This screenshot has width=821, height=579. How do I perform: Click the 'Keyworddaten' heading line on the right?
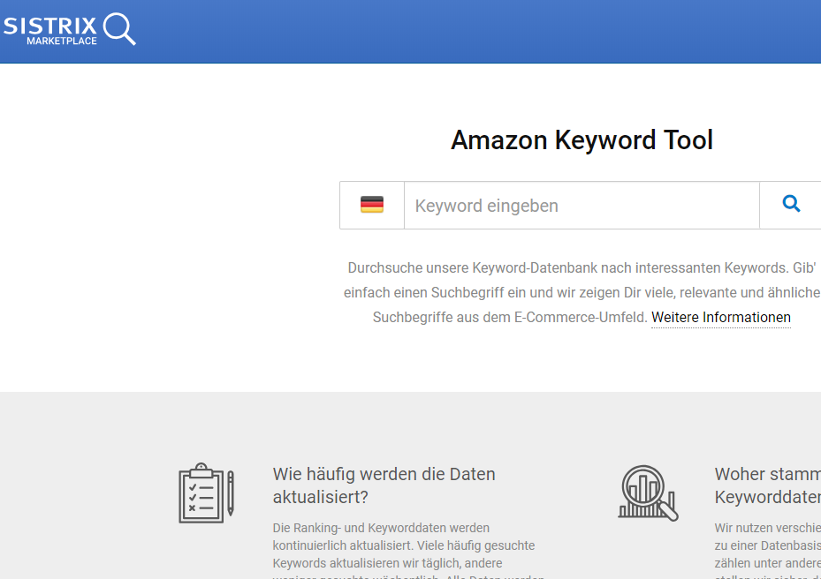(x=767, y=497)
